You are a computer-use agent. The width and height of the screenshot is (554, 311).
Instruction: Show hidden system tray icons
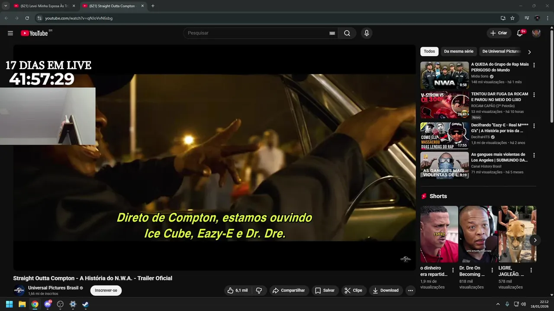(498, 304)
